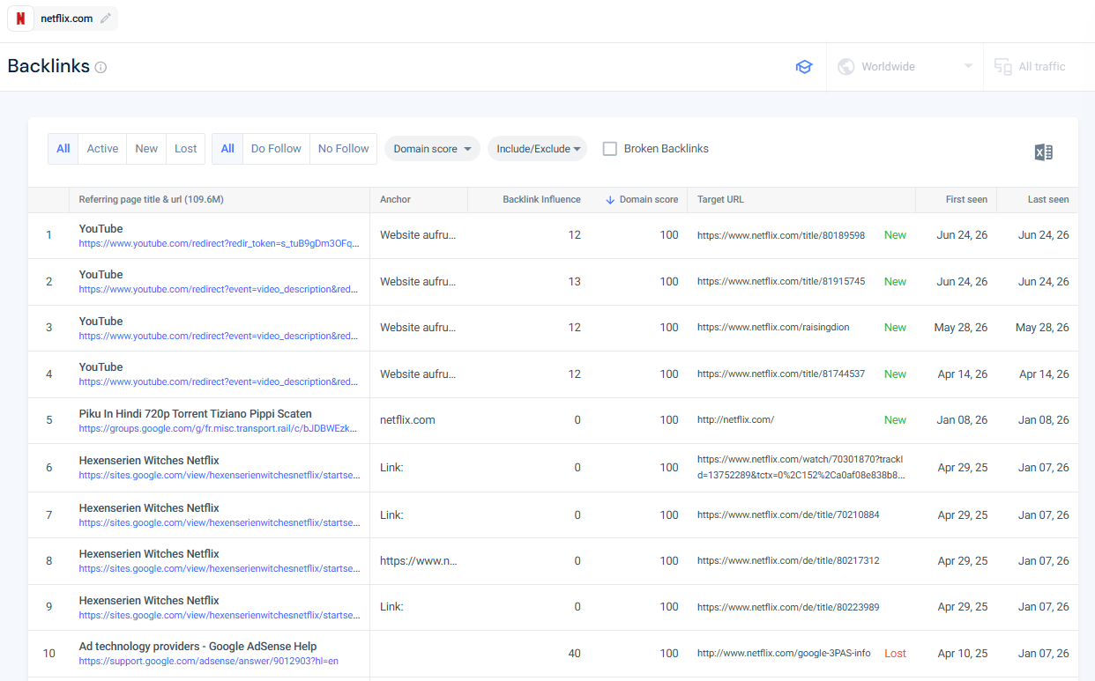1095x681 pixels.
Task: Click netflix.com domain name at top
Action: click(66, 19)
